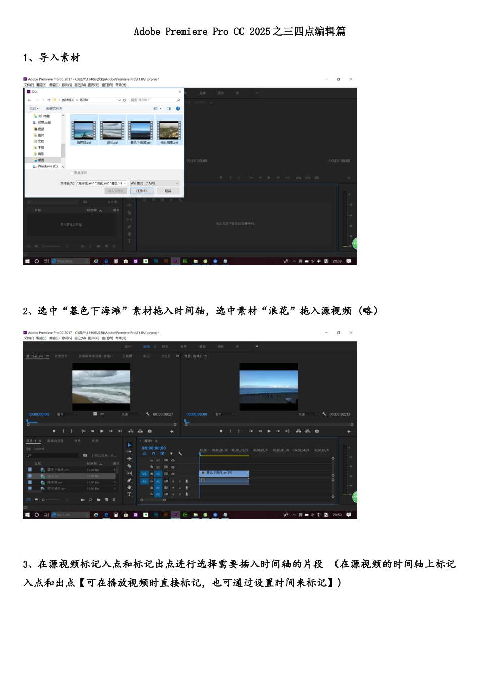Screen dimensions: 480x680
Task: Click 打开(O) button in import dialog
Action: coord(141,191)
